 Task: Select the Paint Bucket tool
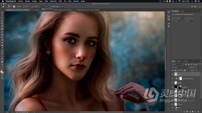coord(2,42)
